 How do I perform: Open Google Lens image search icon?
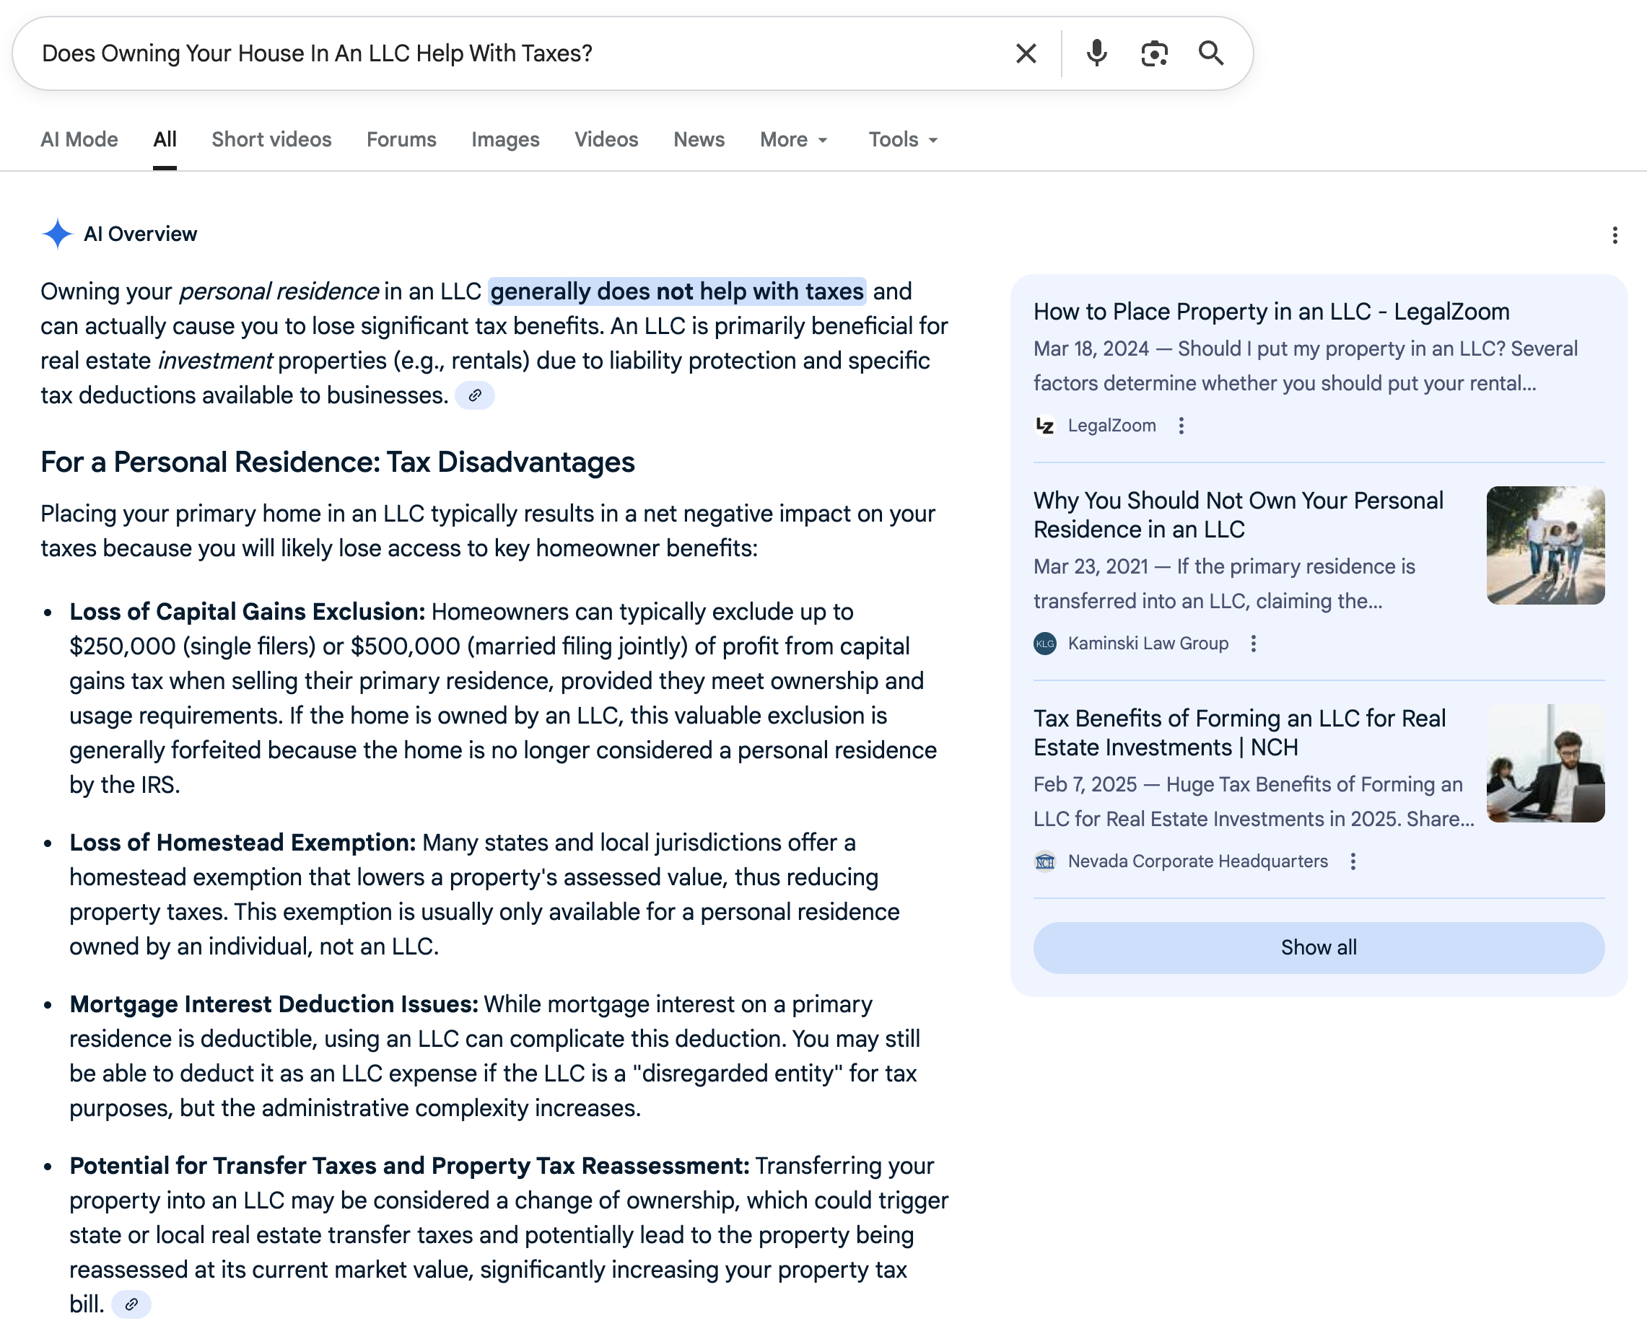[1153, 54]
